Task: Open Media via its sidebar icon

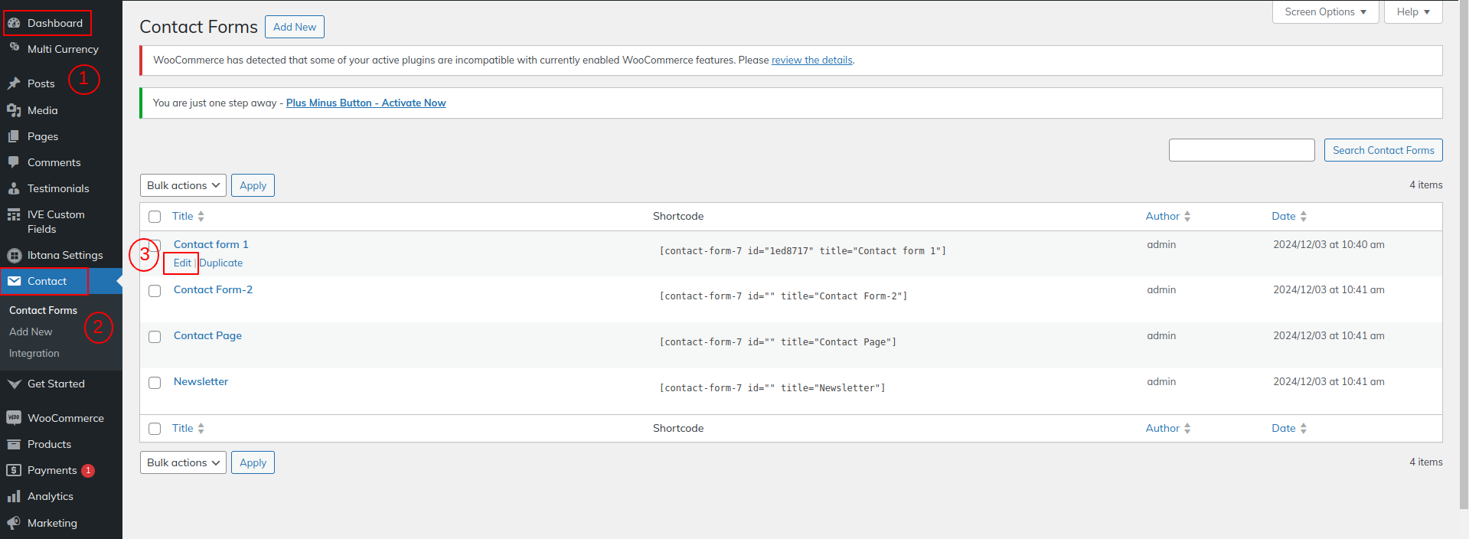Action: pyautogui.click(x=14, y=110)
